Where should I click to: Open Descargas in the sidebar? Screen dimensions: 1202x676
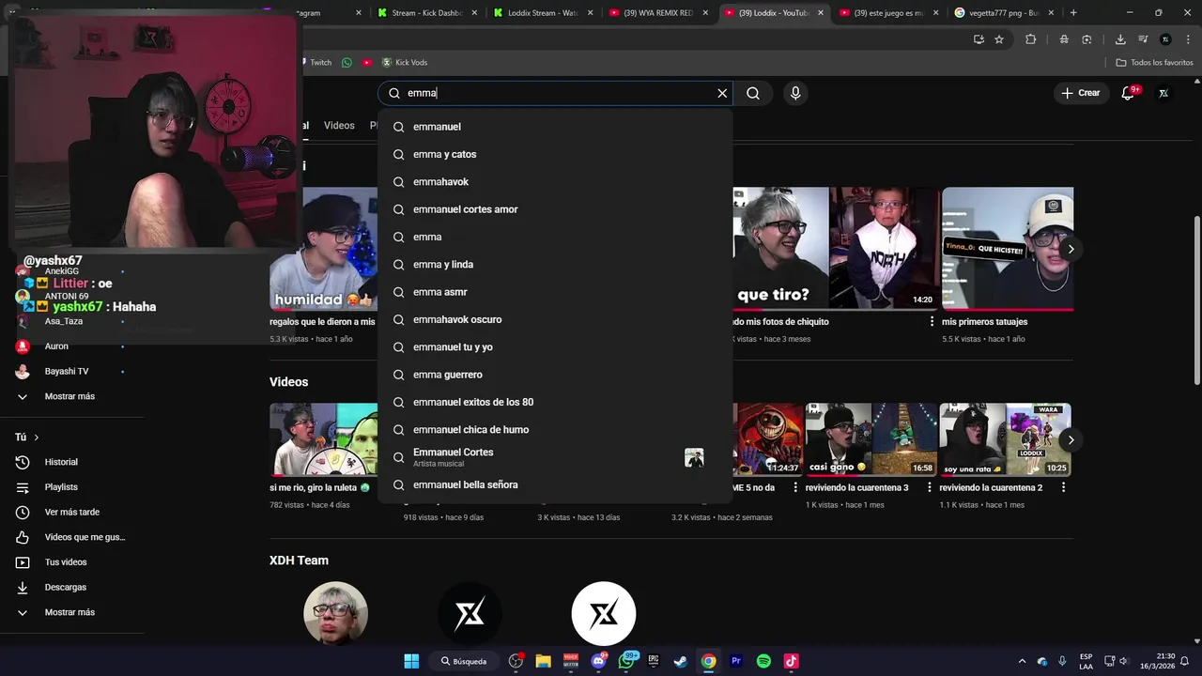[x=71, y=587]
